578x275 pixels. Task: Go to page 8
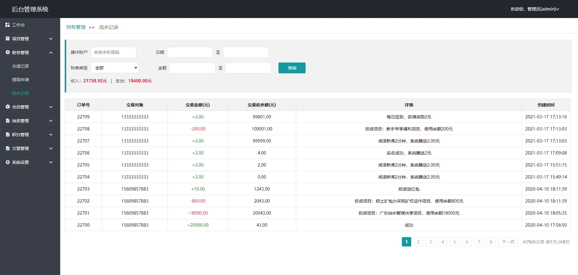pos(491,242)
